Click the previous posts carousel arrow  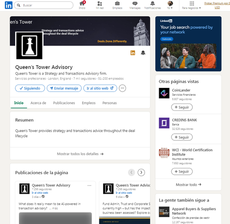132,172
